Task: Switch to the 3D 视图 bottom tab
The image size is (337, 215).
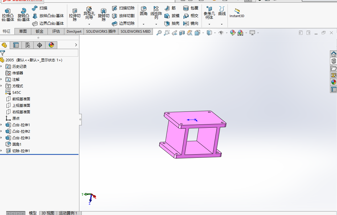Action: pyautogui.click(x=48, y=213)
